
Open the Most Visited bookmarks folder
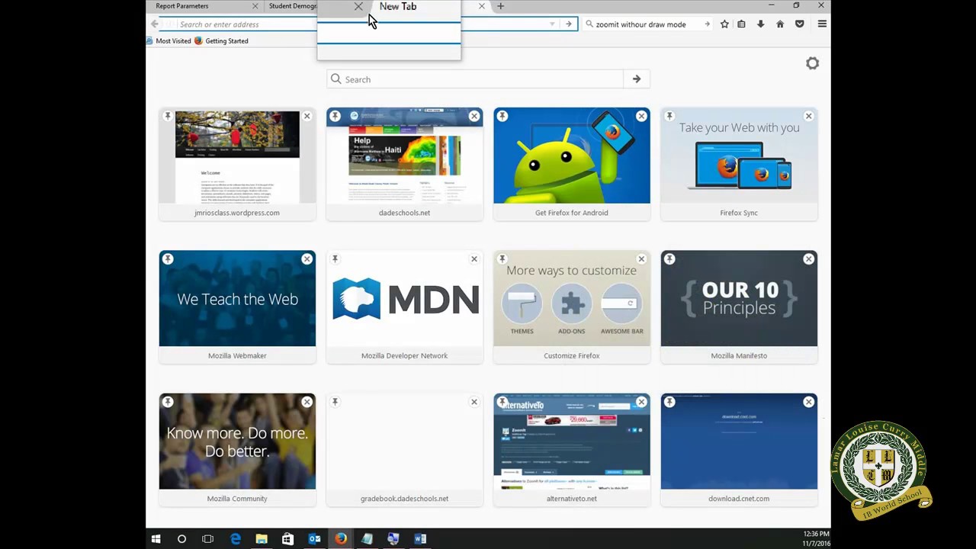pyautogui.click(x=169, y=41)
